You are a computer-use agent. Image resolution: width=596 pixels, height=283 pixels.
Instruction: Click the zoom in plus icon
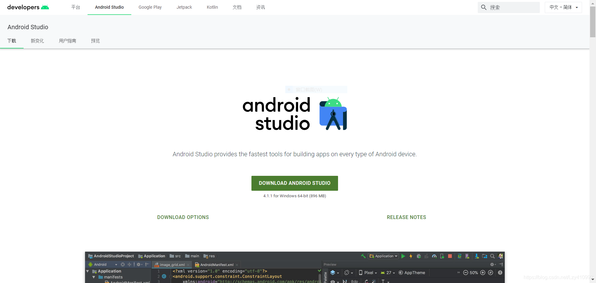[483, 273]
